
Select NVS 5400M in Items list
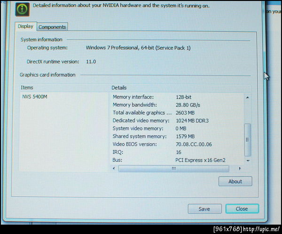pyautogui.click(x=35, y=97)
